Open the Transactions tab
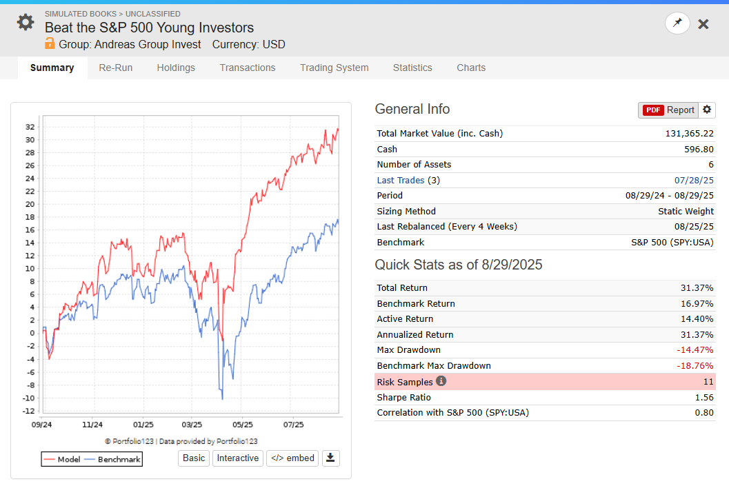The height and width of the screenshot is (488, 729). point(248,68)
